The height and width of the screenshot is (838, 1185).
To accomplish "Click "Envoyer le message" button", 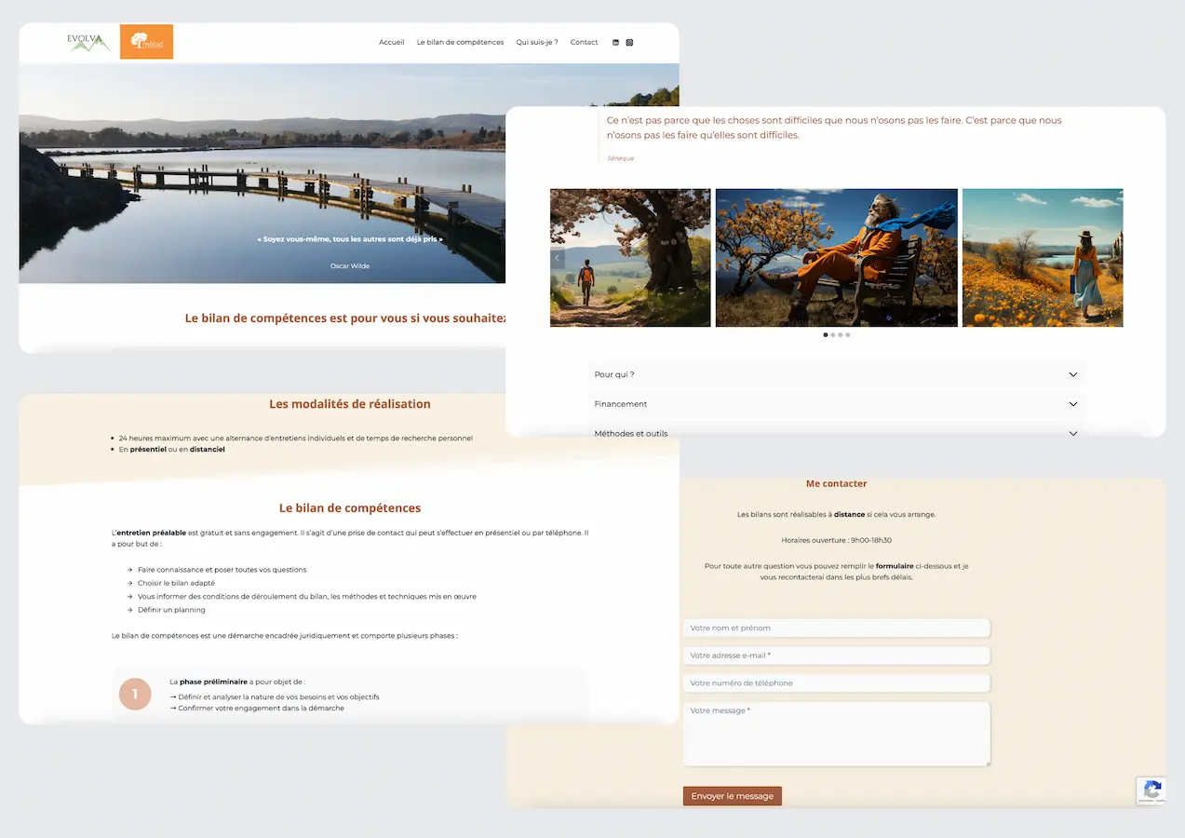I will click(x=732, y=796).
